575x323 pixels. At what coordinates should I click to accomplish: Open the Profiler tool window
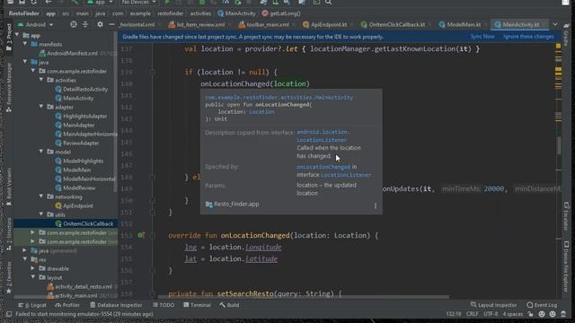tap(67, 305)
